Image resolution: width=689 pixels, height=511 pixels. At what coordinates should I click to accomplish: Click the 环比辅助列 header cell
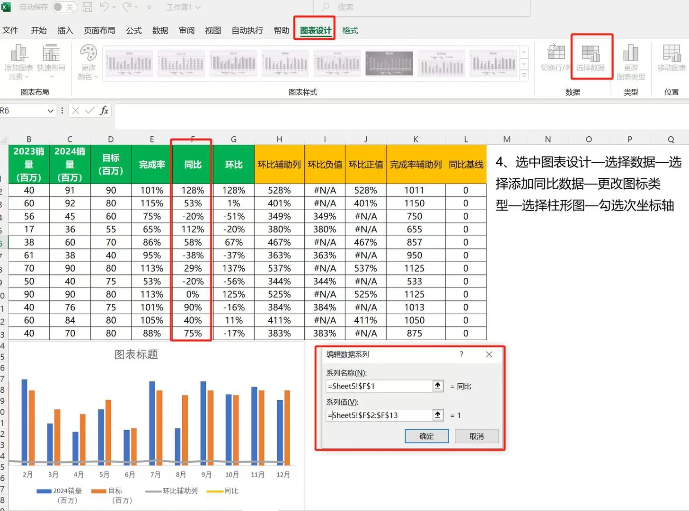coord(279,164)
